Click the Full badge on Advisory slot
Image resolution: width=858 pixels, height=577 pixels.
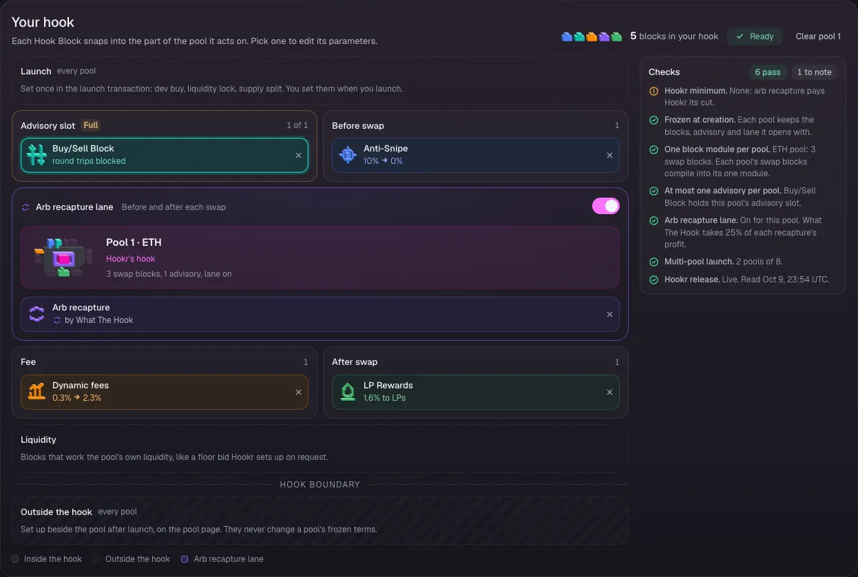91,125
